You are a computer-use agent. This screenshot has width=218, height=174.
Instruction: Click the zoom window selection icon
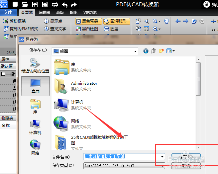pos(146,21)
